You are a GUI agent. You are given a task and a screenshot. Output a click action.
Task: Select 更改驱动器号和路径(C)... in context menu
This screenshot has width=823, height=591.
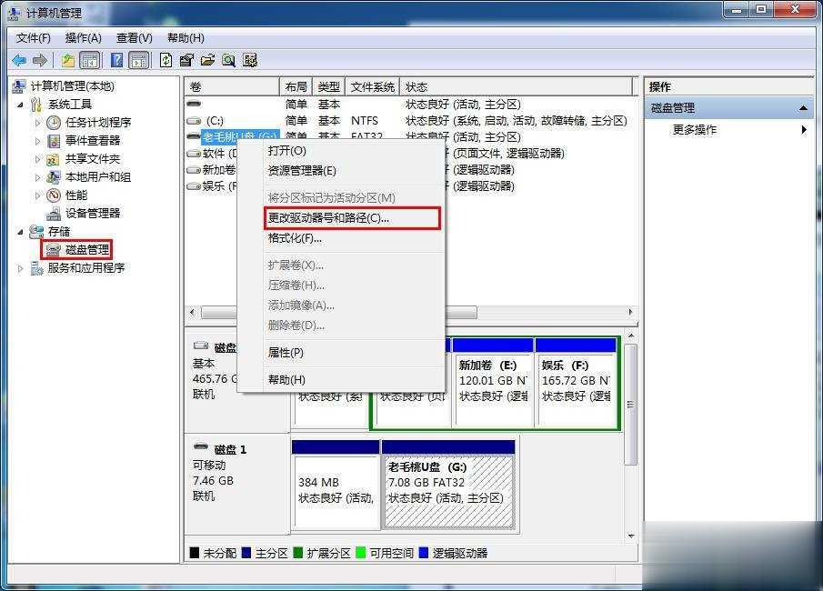pos(352,218)
